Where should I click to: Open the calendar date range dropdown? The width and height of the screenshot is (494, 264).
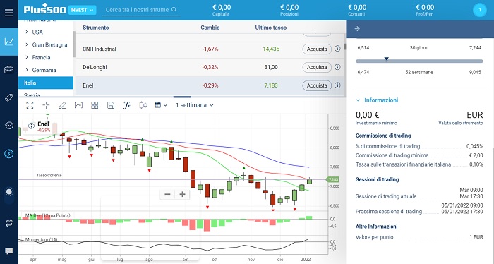coord(161,105)
